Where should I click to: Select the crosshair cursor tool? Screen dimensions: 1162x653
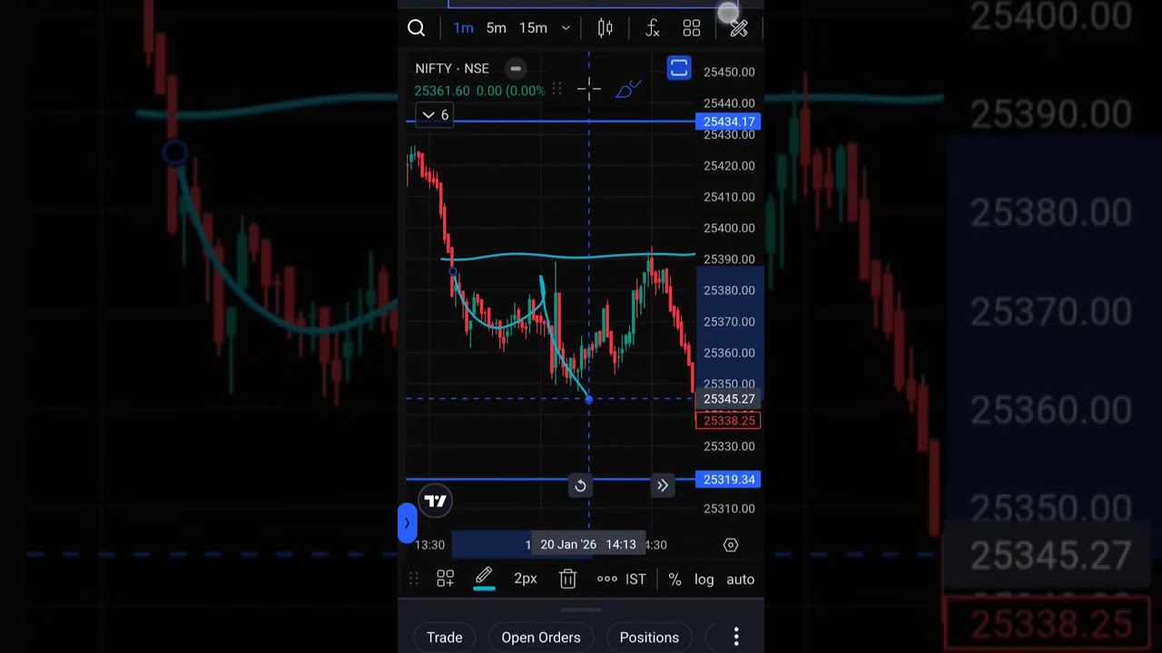pos(588,89)
